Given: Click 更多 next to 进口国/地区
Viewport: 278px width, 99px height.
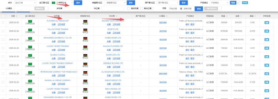Looking at the screenshot, I should pos(78,3).
